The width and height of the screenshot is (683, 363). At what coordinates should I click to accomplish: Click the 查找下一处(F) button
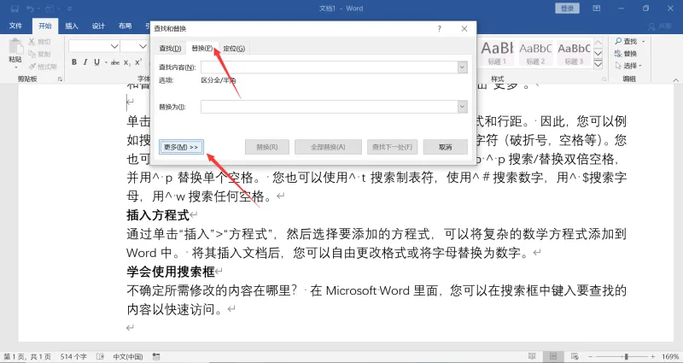tap(392, 147)
